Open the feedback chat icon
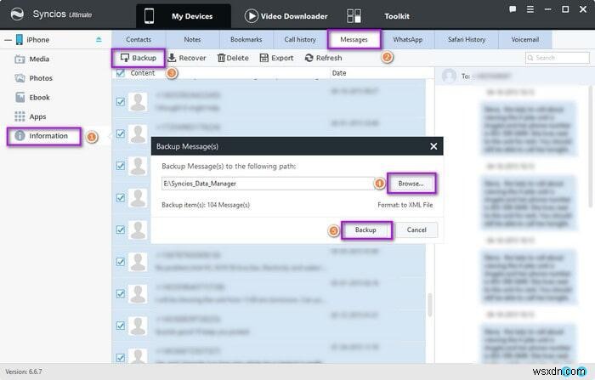595x380 pixels. click(x=513, y=9)
